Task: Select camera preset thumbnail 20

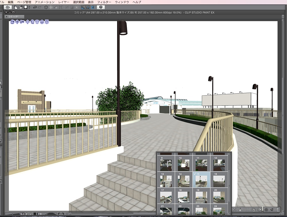Action: [219, 196]
